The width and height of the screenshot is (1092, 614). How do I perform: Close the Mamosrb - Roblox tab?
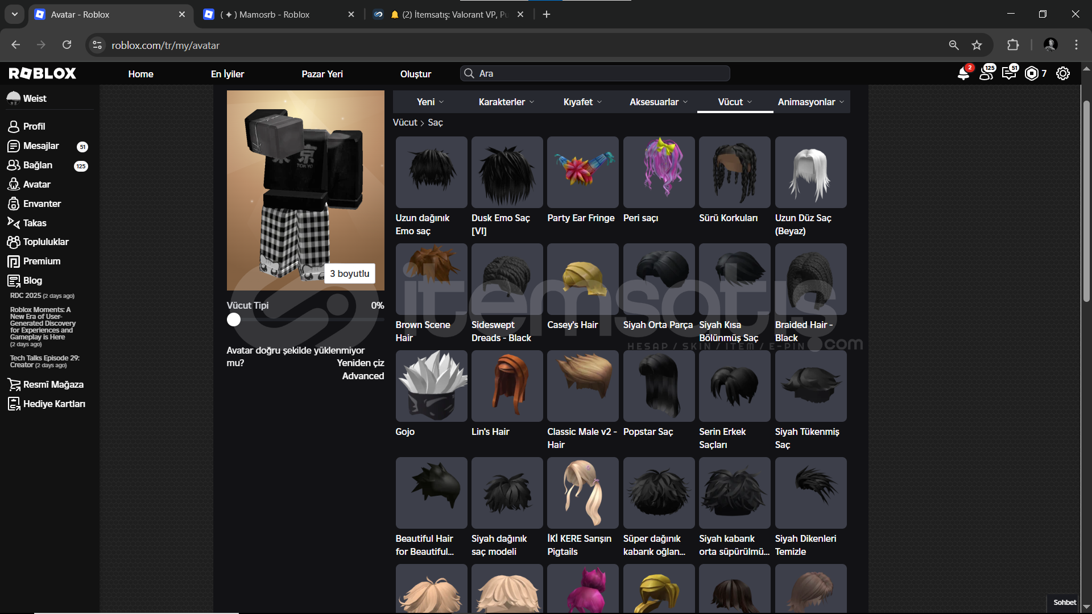pos(351,14)
